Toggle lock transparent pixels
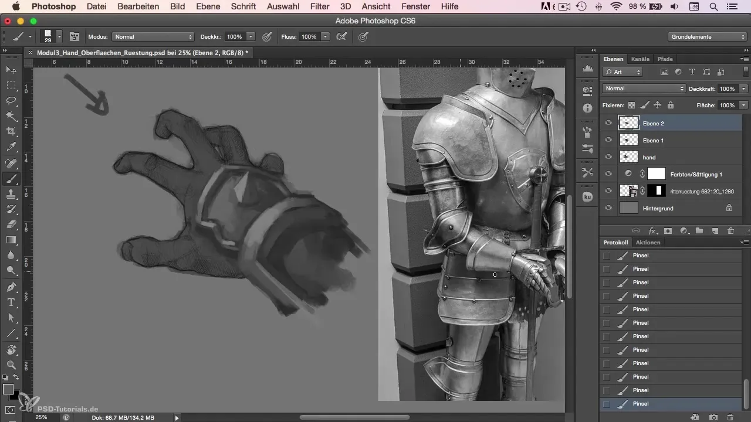Screen dimensions: 751x422 pos(631,105)
